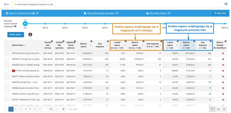Edit the Dane za ostatnie 30 dni period

(x=37, y=13)
